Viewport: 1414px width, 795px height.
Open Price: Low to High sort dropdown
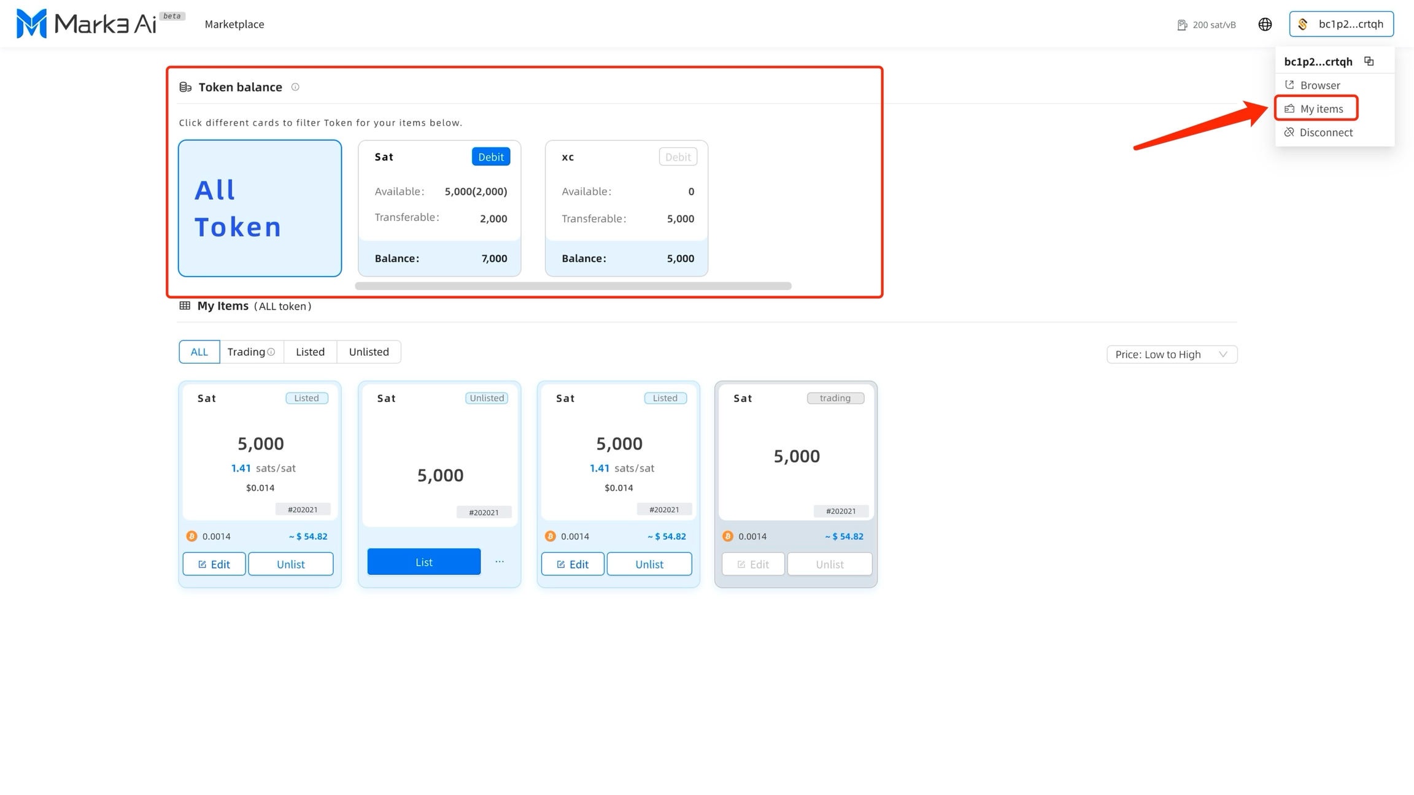[x=1172, y=355]
